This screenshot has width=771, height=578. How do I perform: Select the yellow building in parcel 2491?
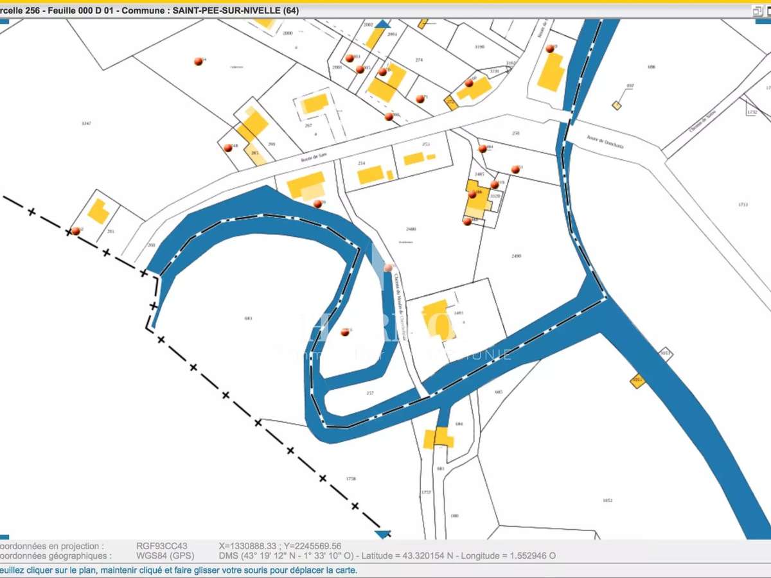[436, 319]
